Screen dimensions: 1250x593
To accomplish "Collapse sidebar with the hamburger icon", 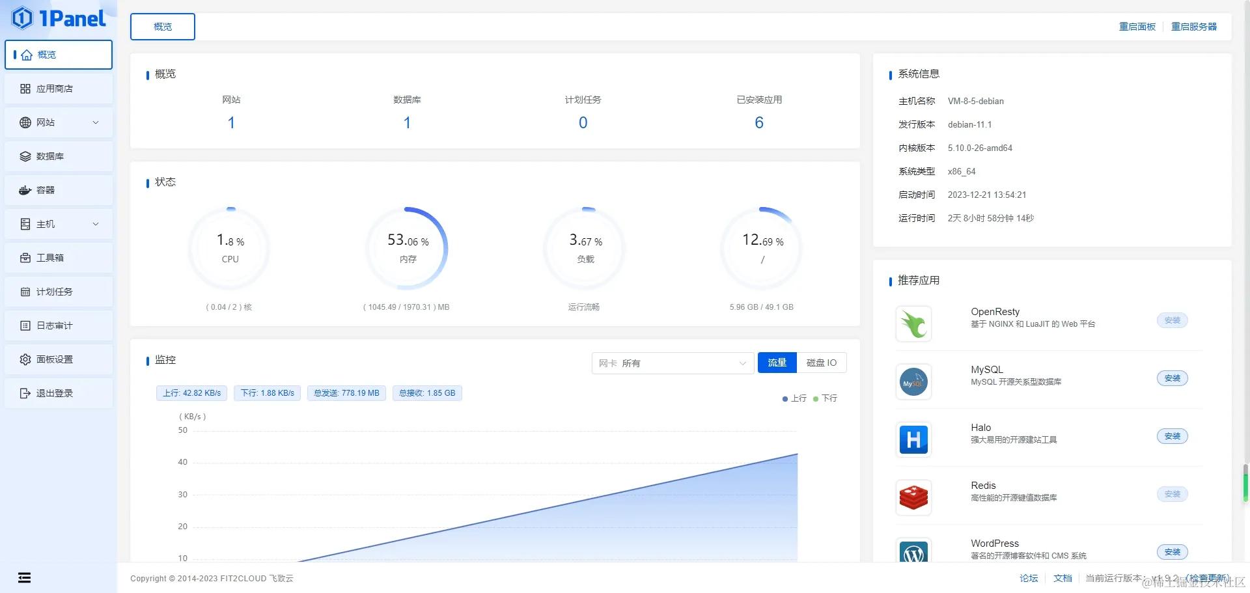I will pos(24,577).
